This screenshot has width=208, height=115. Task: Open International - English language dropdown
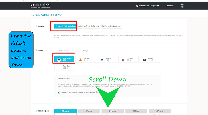[147, 5]
